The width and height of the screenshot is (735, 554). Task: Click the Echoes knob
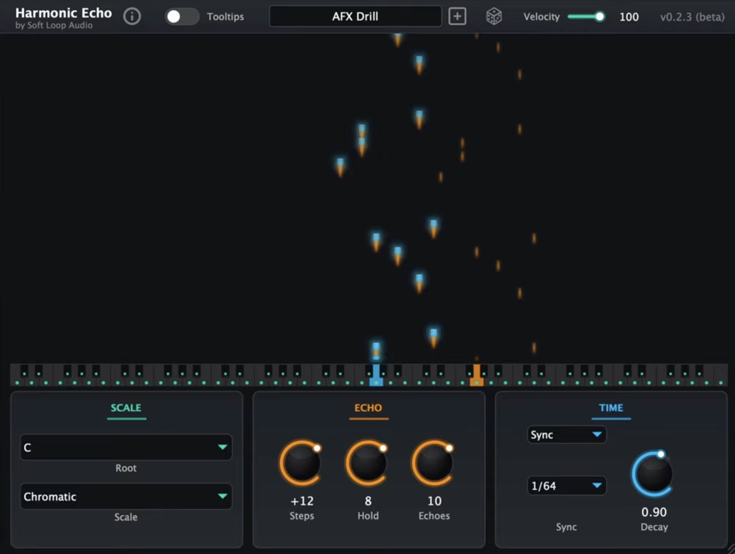(434, 463)
